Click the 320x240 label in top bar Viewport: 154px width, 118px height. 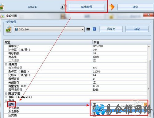click(33, 7)
